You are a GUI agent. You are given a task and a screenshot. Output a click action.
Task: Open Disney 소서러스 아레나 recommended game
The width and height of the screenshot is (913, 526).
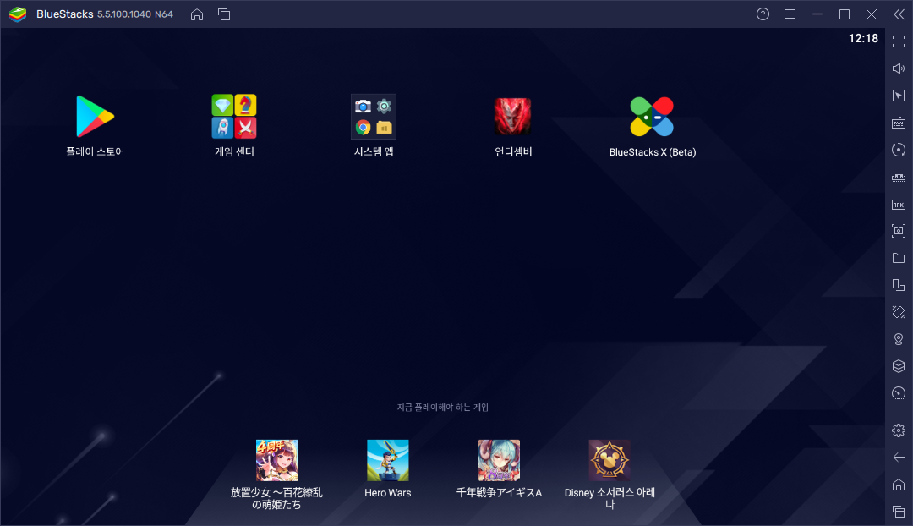[x=610, y=460]
